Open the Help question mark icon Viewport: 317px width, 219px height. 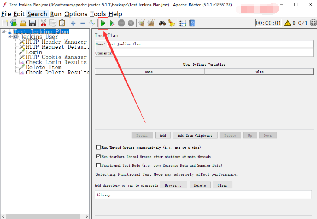point(192,23)
